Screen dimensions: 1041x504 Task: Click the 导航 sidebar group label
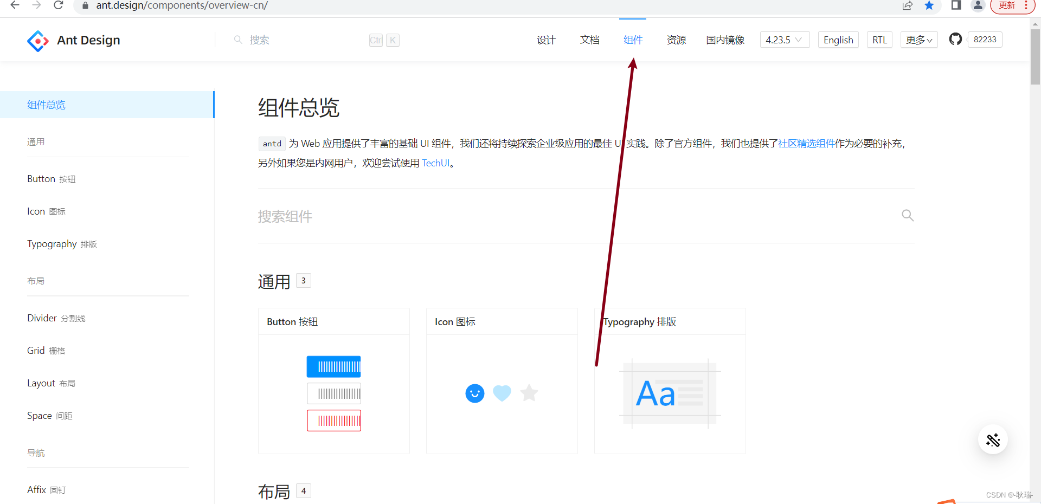[36, 453]
